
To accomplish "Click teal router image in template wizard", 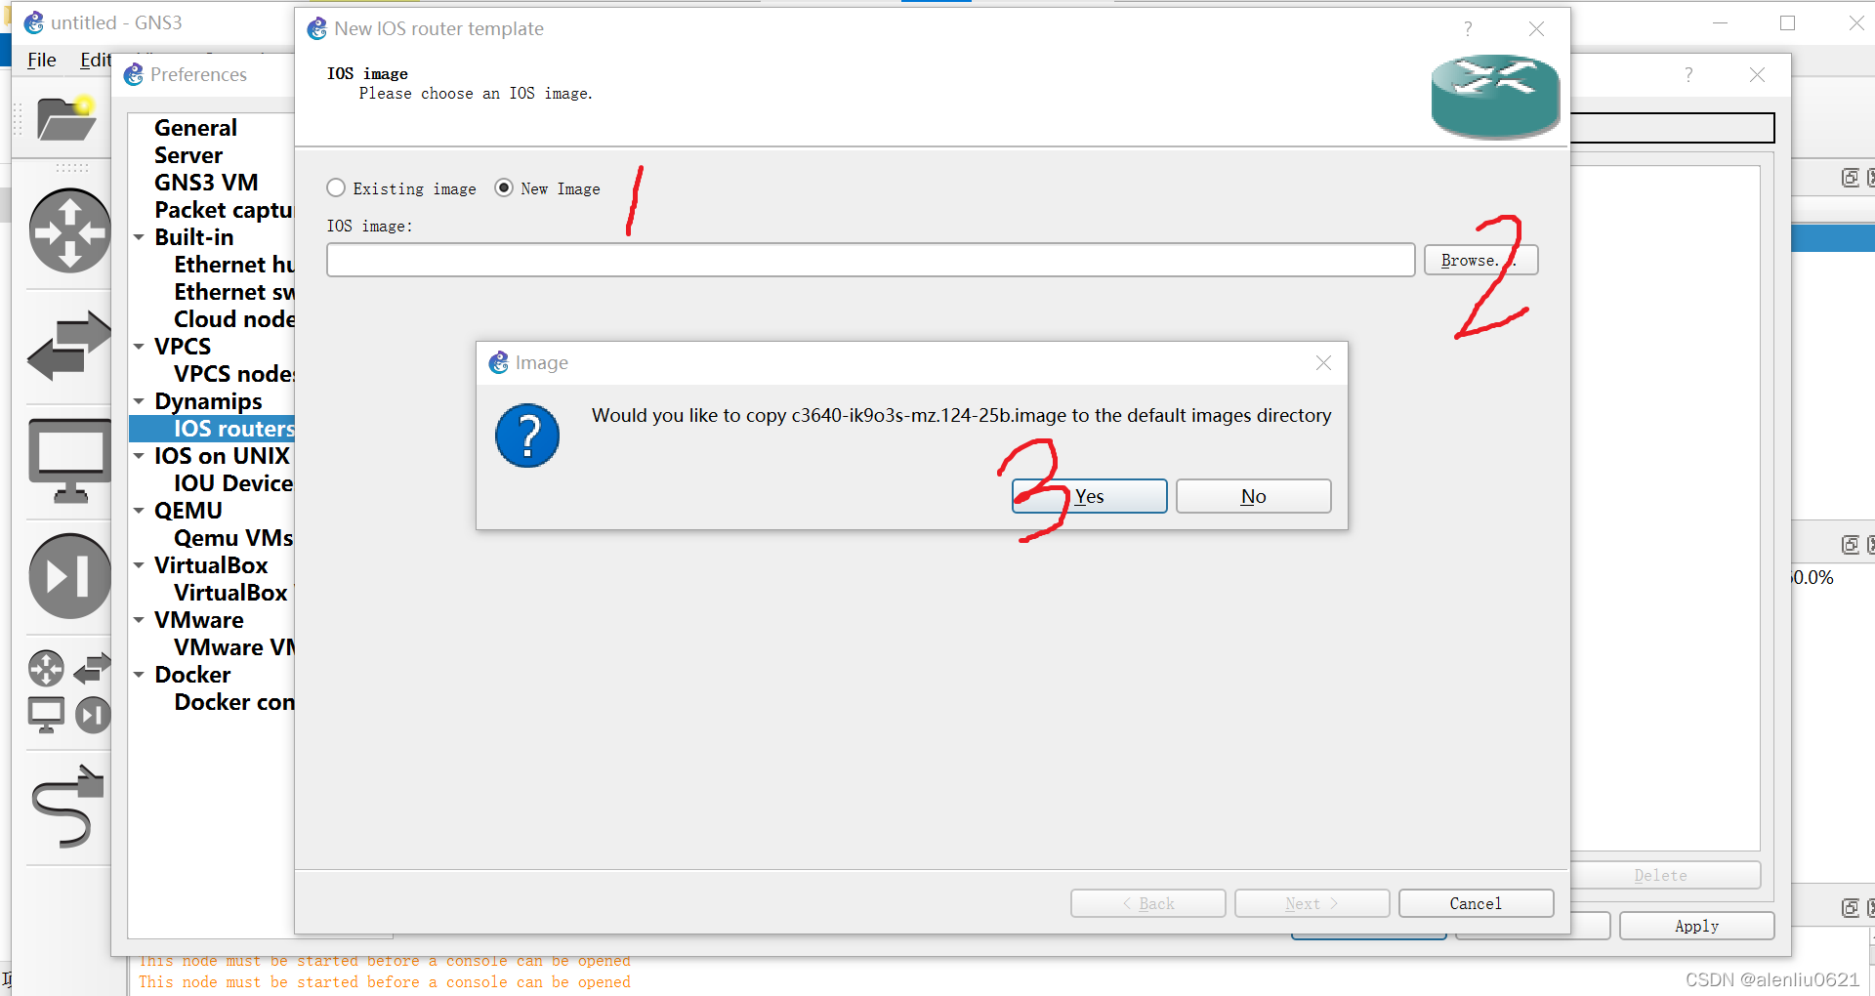I will point(1495,96).
